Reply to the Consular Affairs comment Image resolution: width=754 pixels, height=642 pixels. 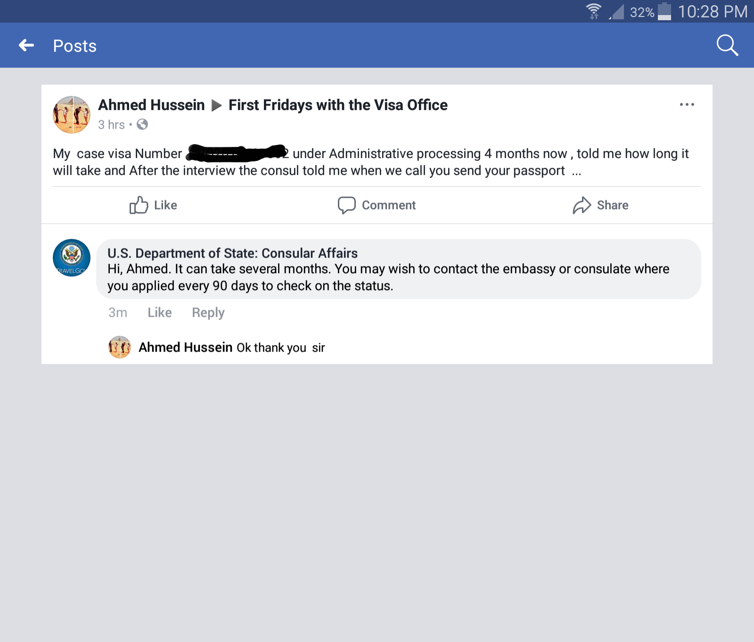pyautogui.click(x=208, y=313)
